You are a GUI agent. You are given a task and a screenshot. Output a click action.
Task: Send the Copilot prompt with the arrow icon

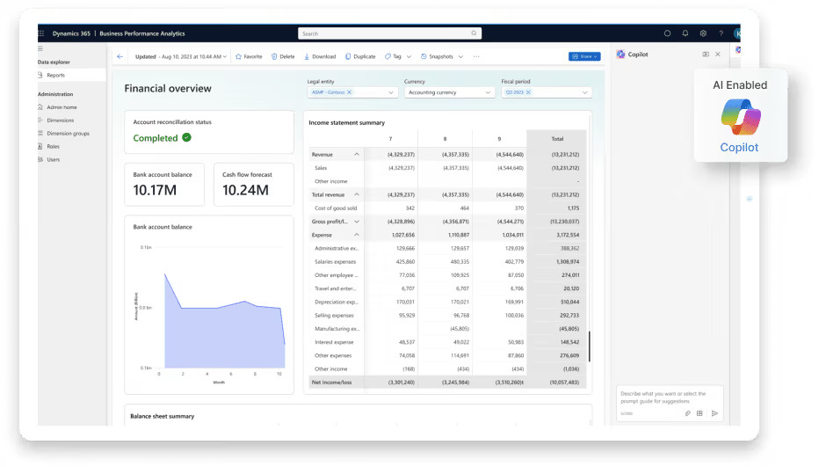714,412
